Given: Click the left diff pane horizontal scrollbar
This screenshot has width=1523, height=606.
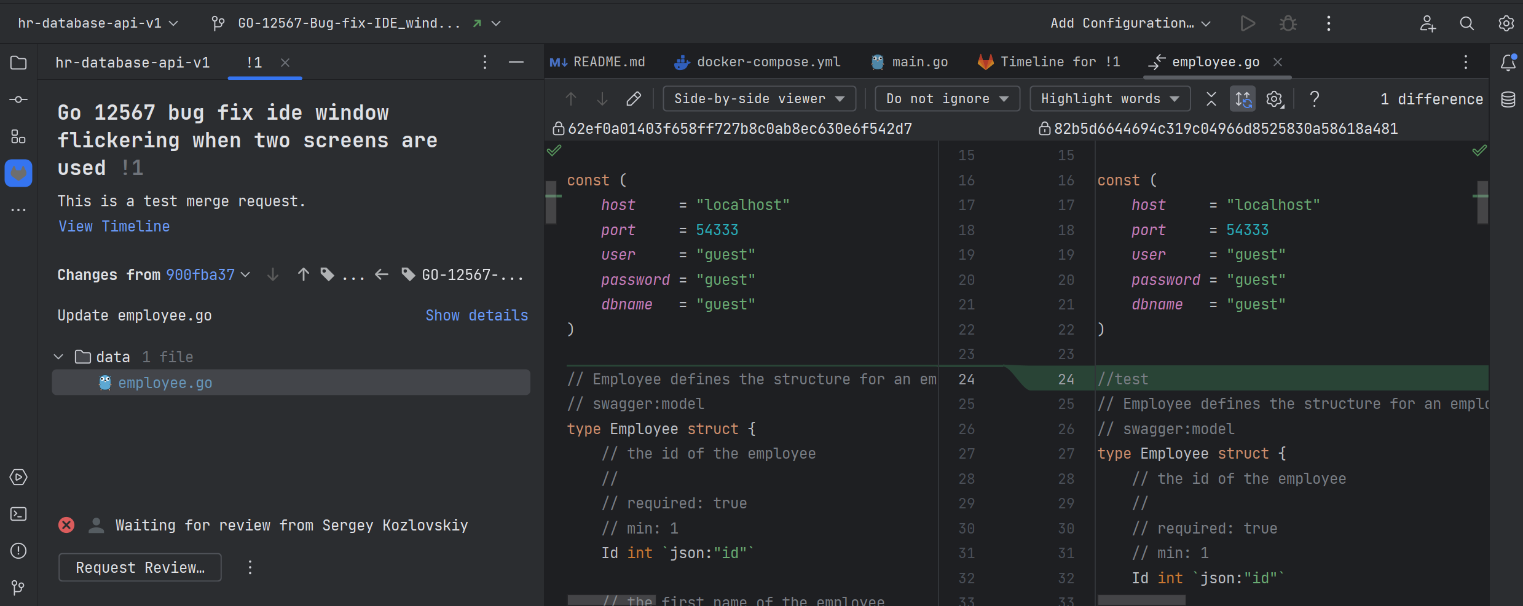Looking at the screenshot, I should pos(612,600).
